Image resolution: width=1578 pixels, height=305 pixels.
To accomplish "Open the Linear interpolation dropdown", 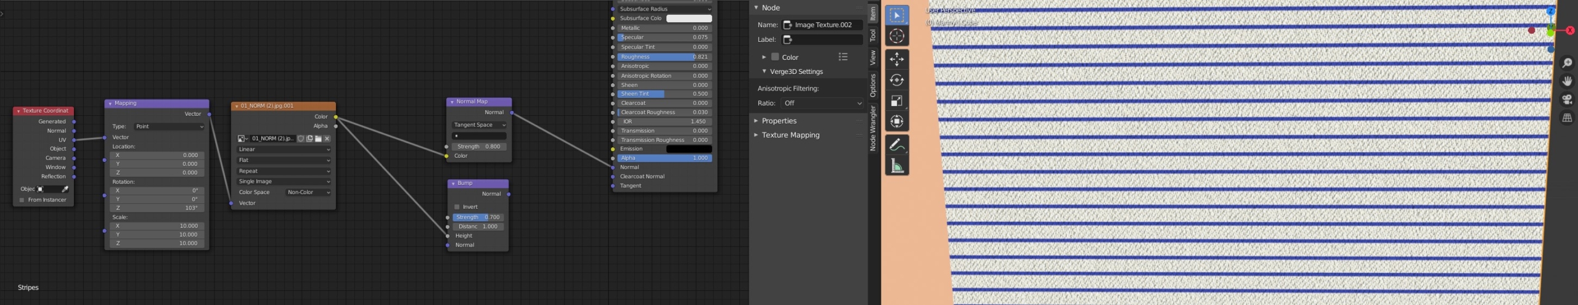I will pos(284,150).
